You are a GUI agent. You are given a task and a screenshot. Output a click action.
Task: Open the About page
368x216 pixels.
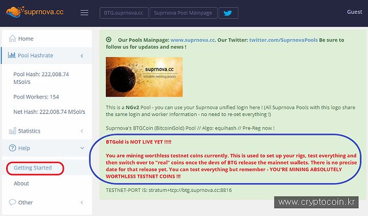[21, 183]
